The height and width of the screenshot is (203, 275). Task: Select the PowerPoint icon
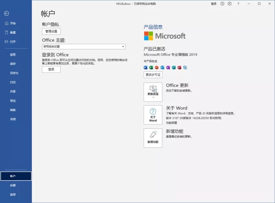pos(157,68)
